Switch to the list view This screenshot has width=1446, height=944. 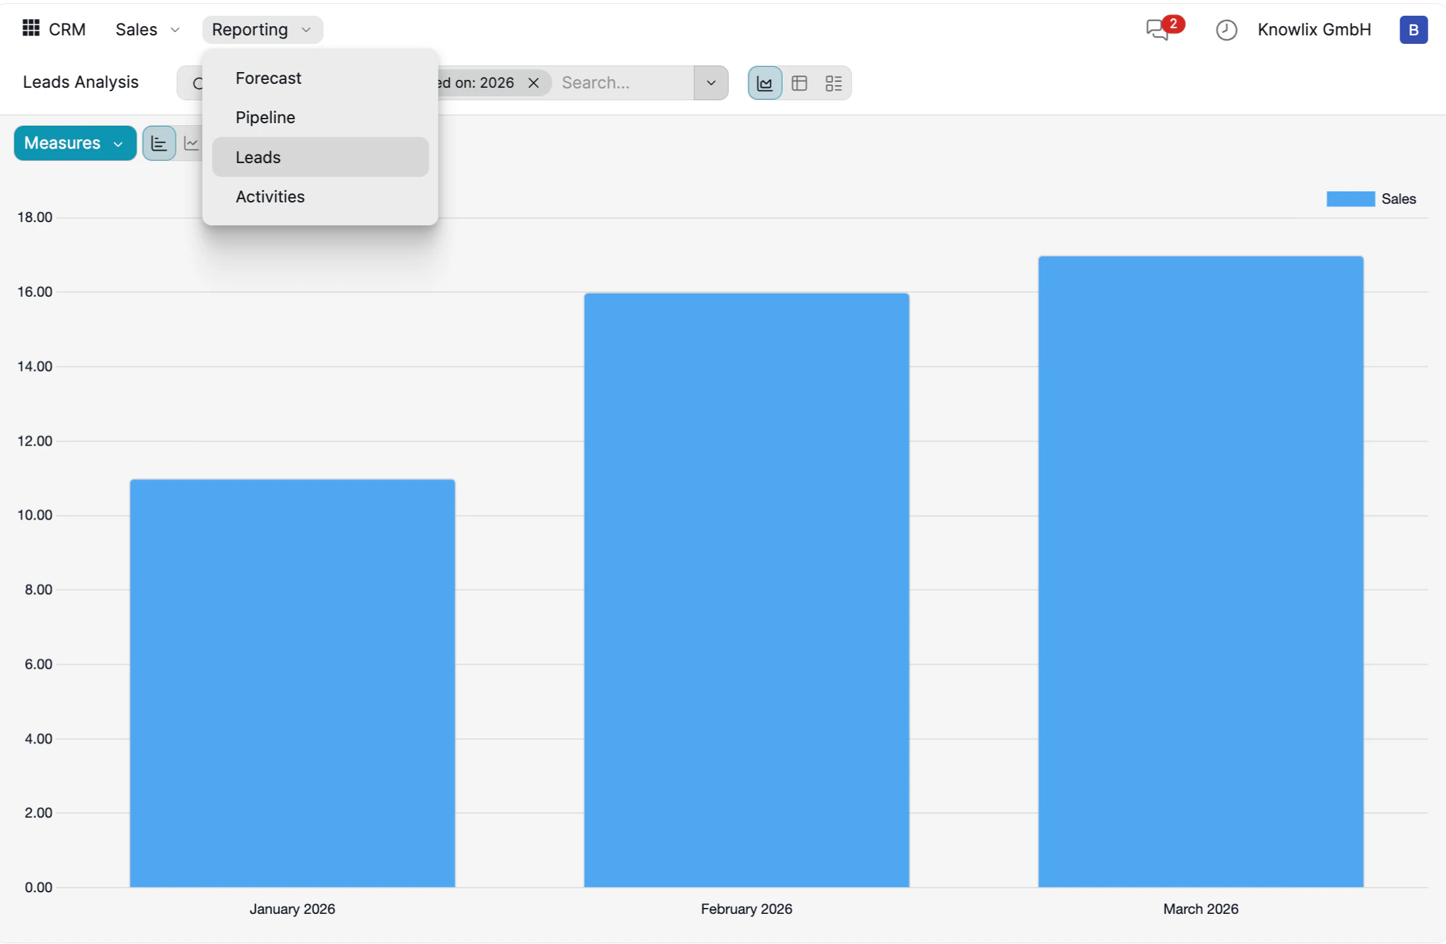click(x=834, y=83)
